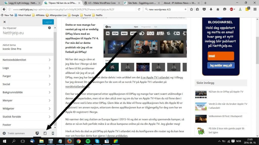The height and width of the screenshot is (145, 259).
Task: Open the Pocket icon in toolbar
Action: [205, 9]
